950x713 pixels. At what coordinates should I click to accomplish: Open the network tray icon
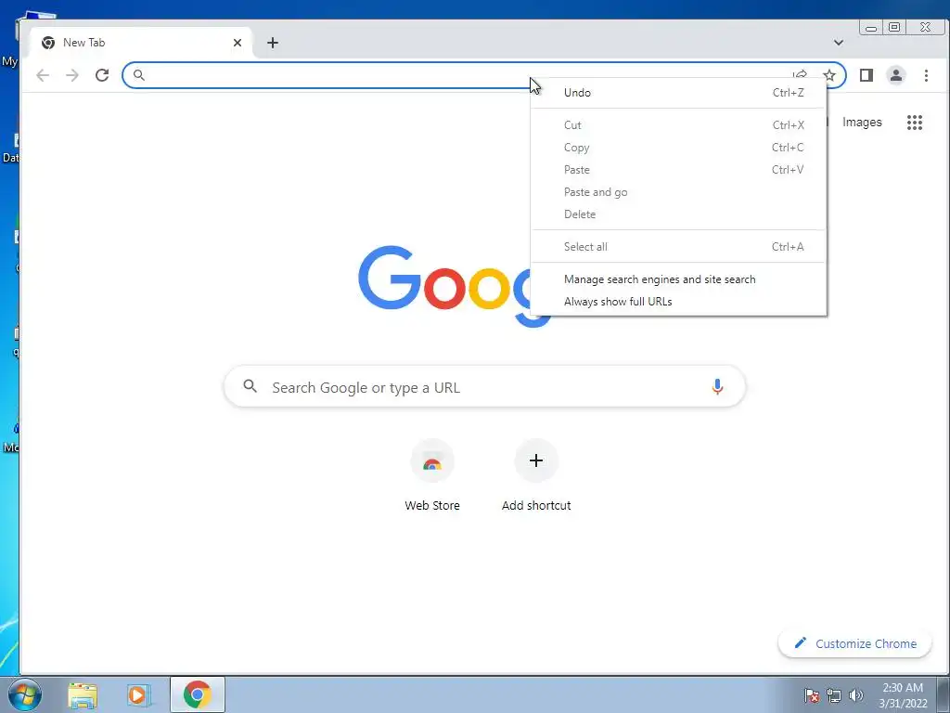click(x=834, y=695)
